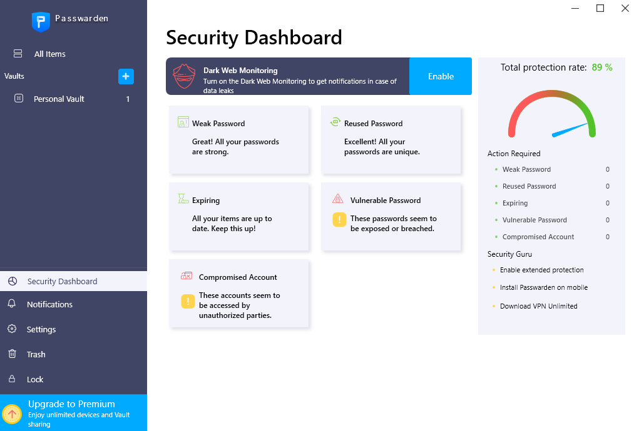Click Enable extended protection link
Screen dimensions: 634x431
541,270
